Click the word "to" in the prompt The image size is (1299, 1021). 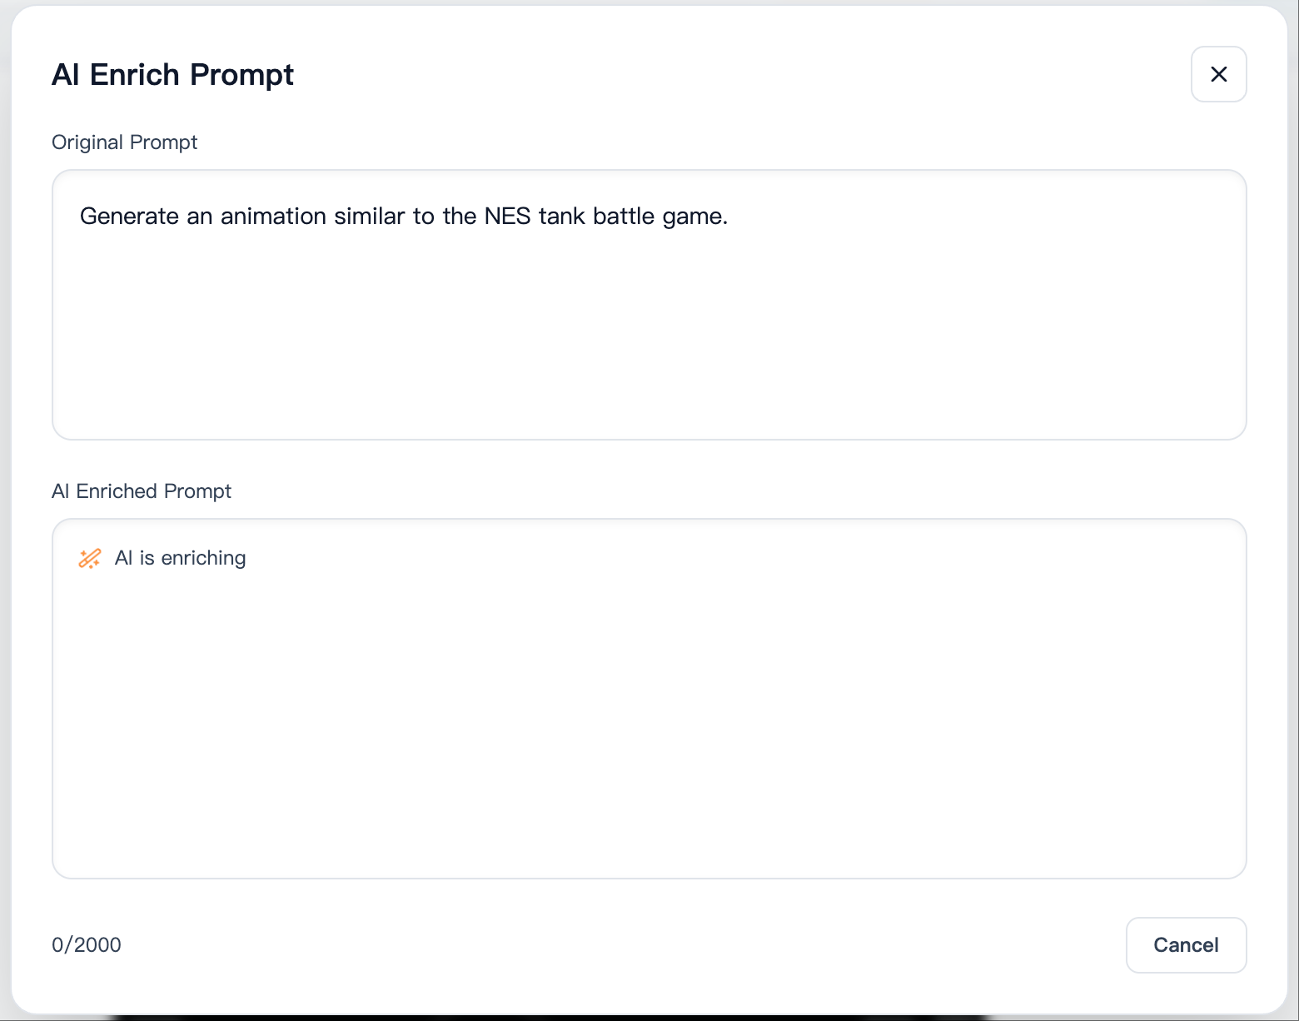[423, 217]
